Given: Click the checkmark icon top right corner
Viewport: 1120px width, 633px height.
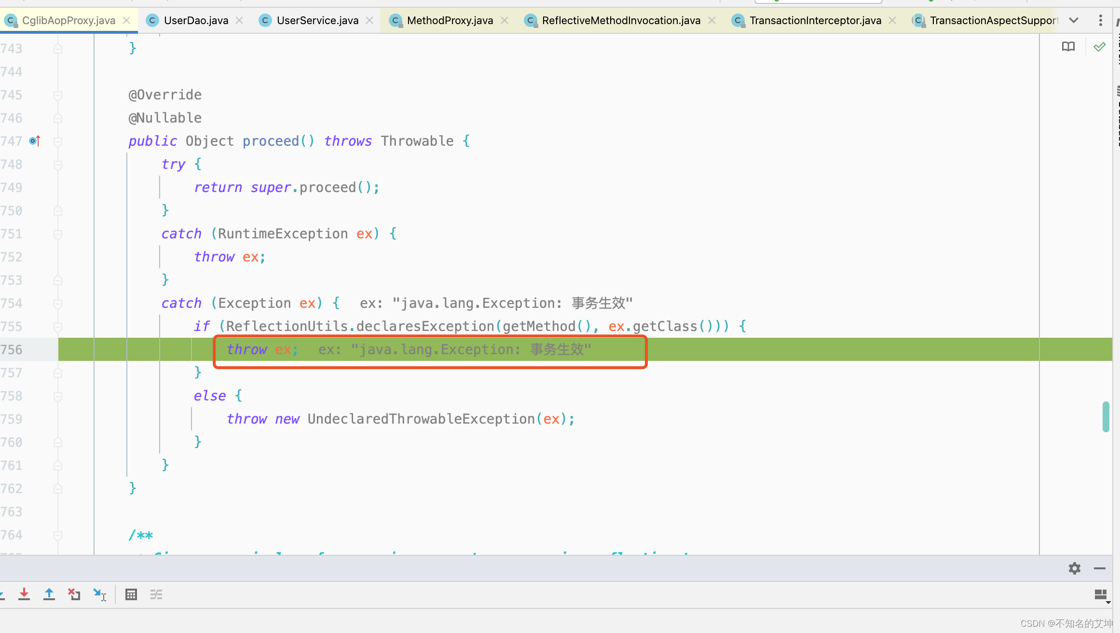Looking at the screenshot, I should coord(1099,47).
